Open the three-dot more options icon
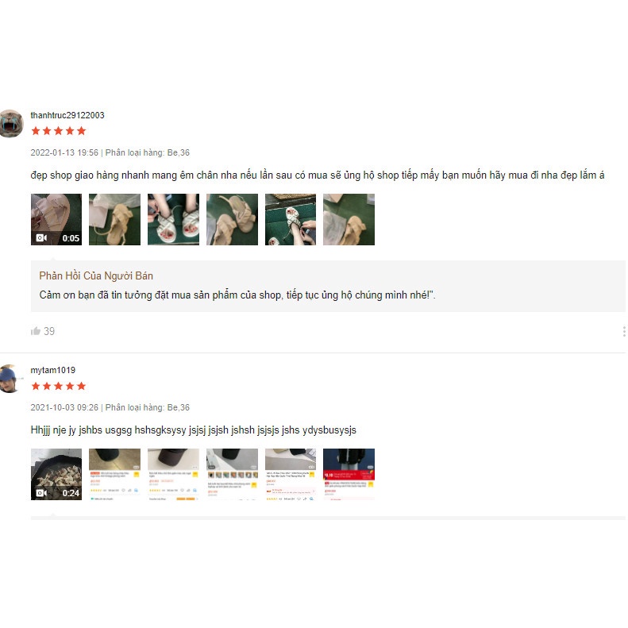 pos(623,331)
